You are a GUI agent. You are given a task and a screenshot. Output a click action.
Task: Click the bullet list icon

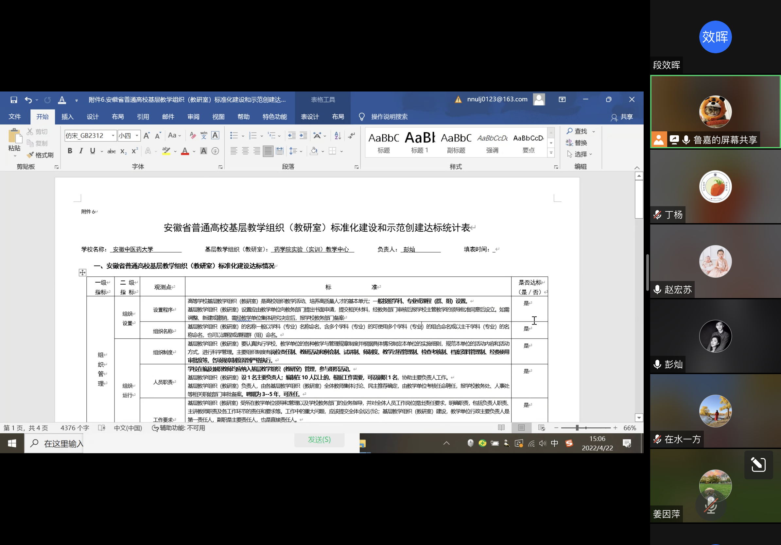(234, 136)
